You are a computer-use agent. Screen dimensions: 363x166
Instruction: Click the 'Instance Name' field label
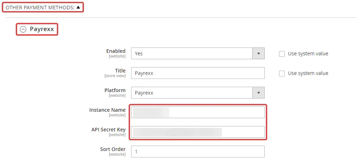coord(107,110)
